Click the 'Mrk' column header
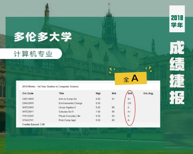This screenshot has height=154, width=193. (x=114, y=93)
